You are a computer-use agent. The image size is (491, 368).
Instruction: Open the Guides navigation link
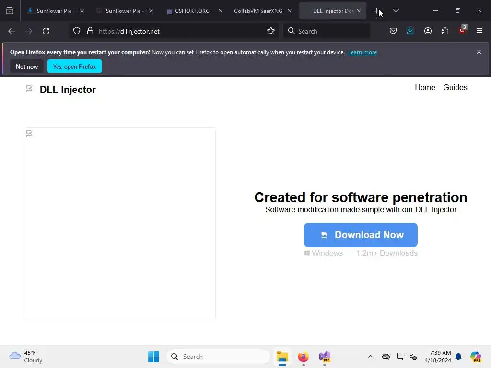pos(455,87)
